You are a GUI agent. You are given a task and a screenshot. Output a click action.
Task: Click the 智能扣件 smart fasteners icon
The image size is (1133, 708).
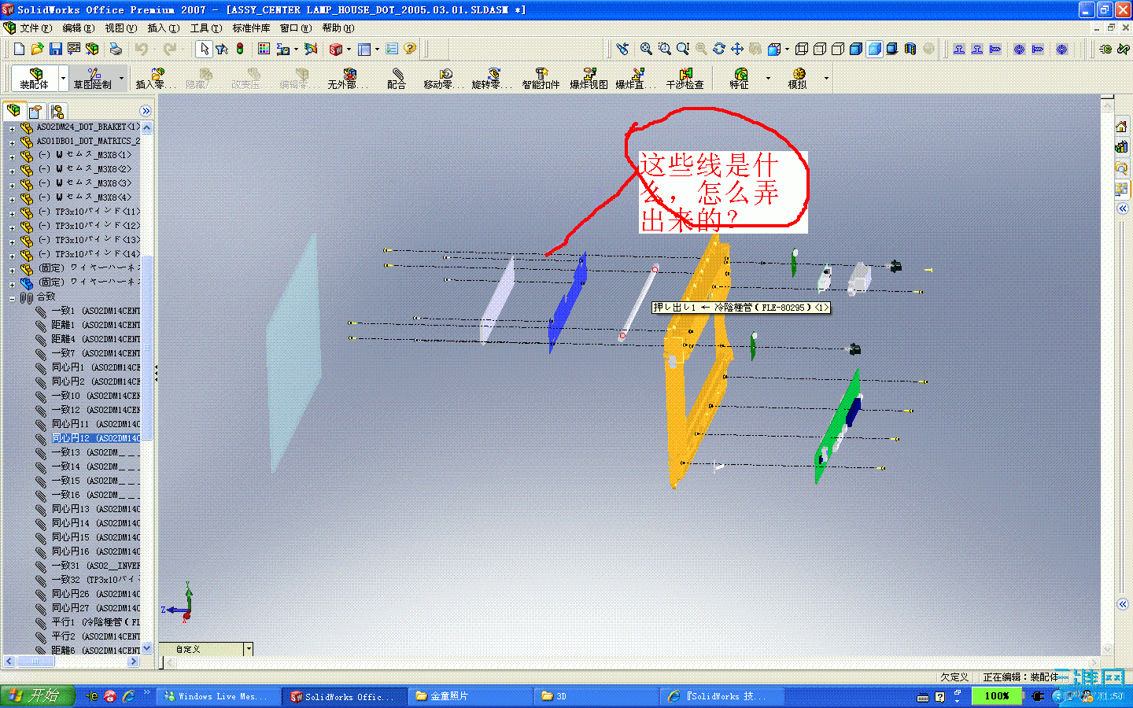click(x=541, y=79)
